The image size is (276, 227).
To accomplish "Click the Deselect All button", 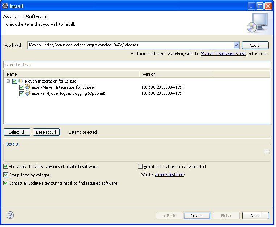I will 46,132.
